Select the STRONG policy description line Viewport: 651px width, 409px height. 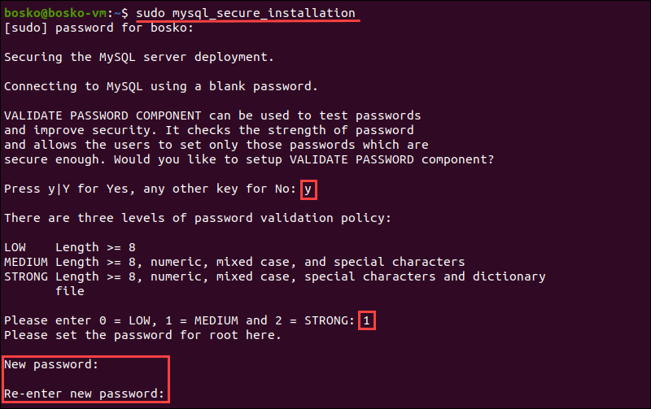[274, 276]
